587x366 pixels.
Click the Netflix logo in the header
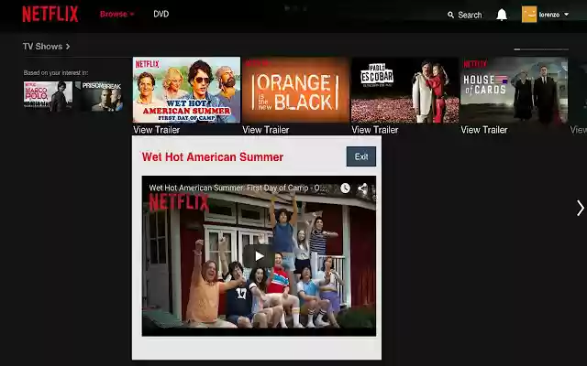coord(50,15)
